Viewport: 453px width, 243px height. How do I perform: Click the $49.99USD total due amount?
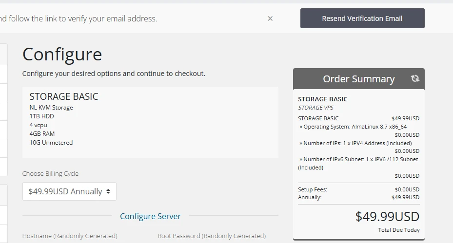[387, 216]
